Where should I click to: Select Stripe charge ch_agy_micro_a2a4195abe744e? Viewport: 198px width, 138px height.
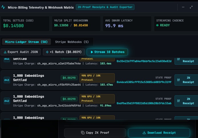[x=59, y=64]
